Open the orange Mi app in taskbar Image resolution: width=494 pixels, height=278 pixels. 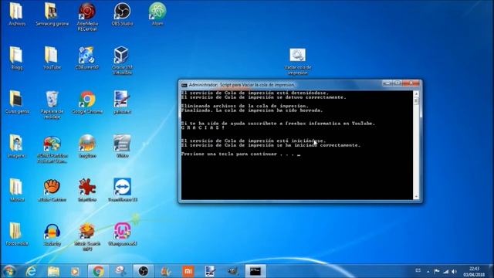(188, 271)
